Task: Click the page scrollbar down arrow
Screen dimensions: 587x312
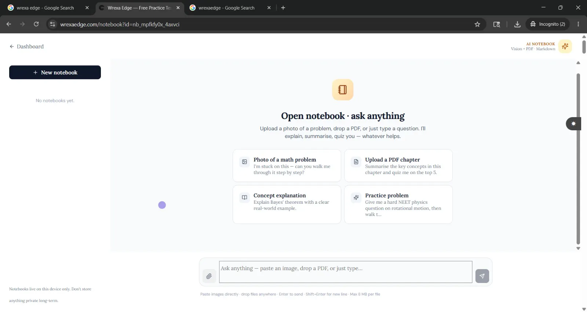Action: click(x=584, y=309)
